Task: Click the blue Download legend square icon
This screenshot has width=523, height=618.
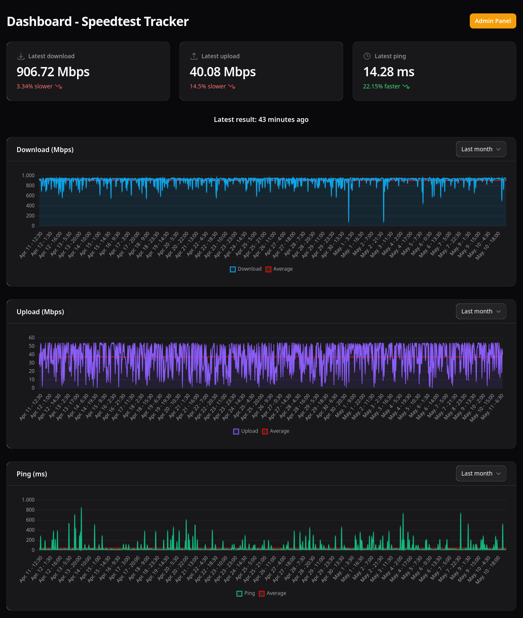Action: pyautogui.click(x=233, y=269)
